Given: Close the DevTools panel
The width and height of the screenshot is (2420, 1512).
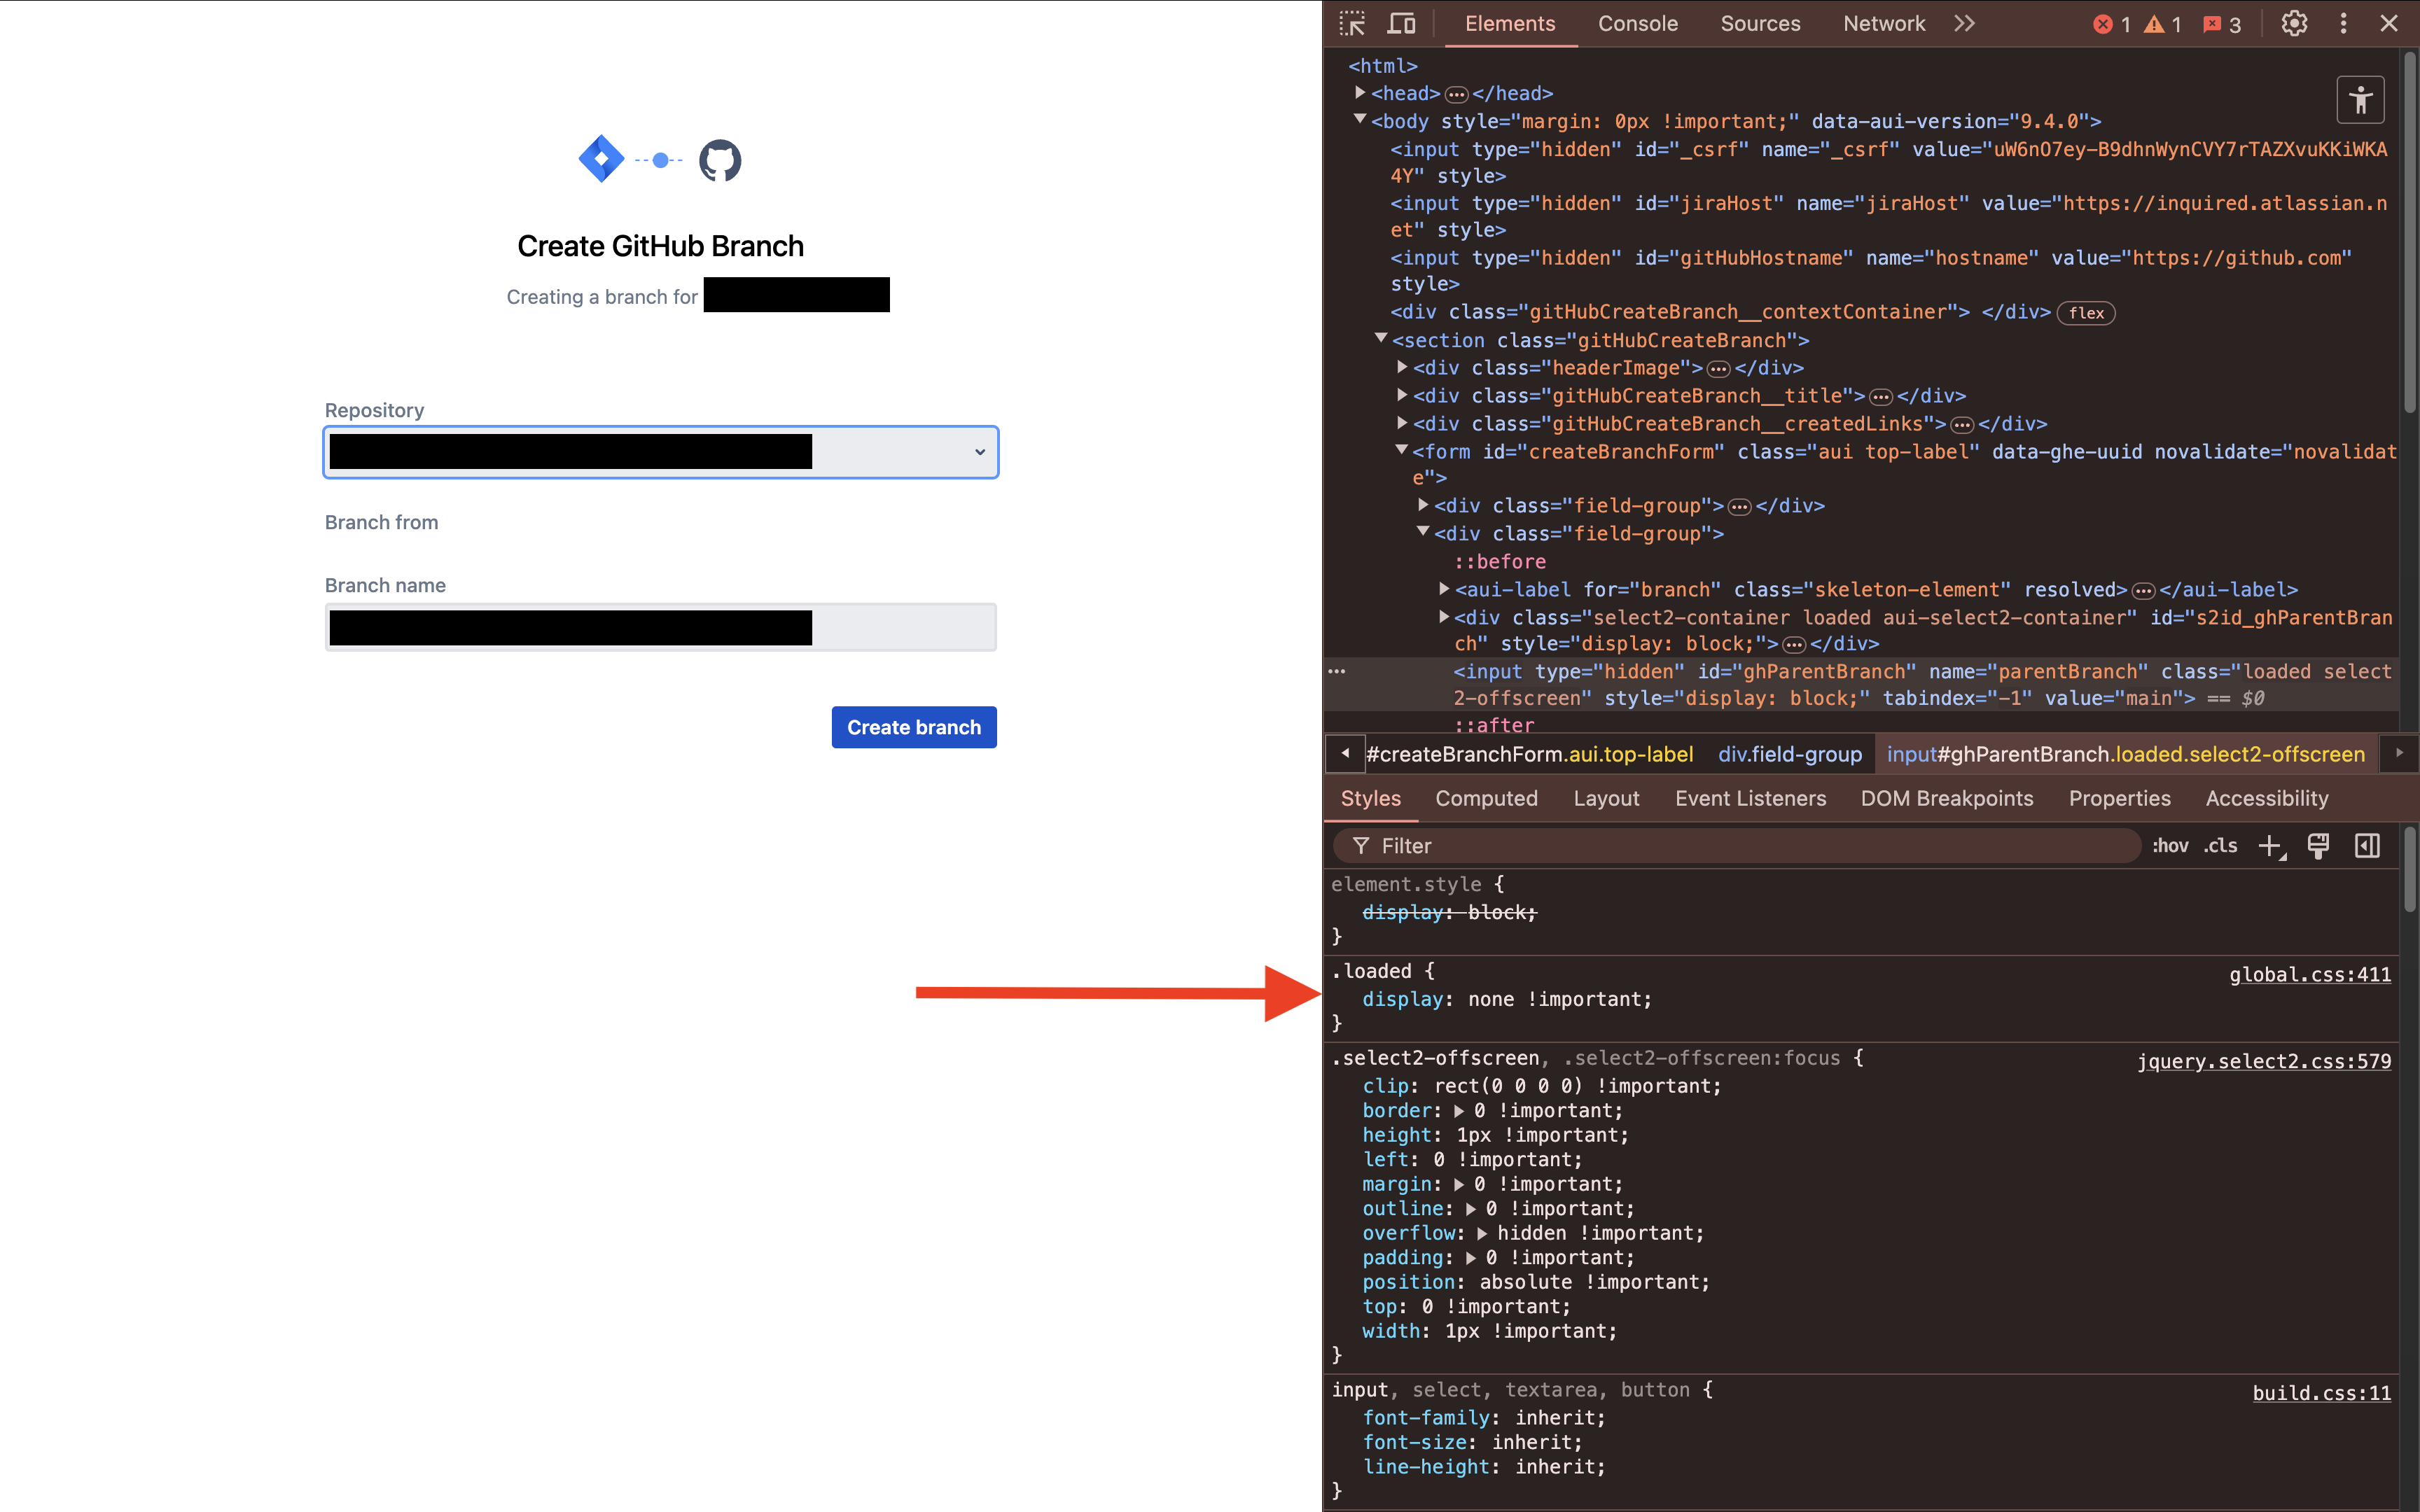Looking at the screenshot, I should click(2389, 23).
